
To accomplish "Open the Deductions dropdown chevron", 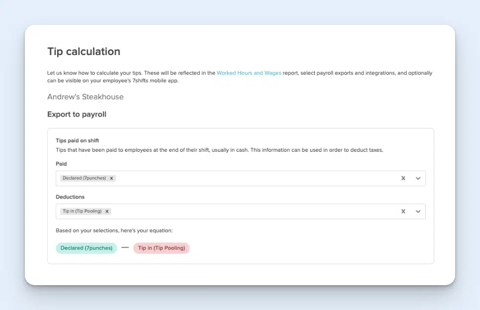I will [x=418, y=211].
